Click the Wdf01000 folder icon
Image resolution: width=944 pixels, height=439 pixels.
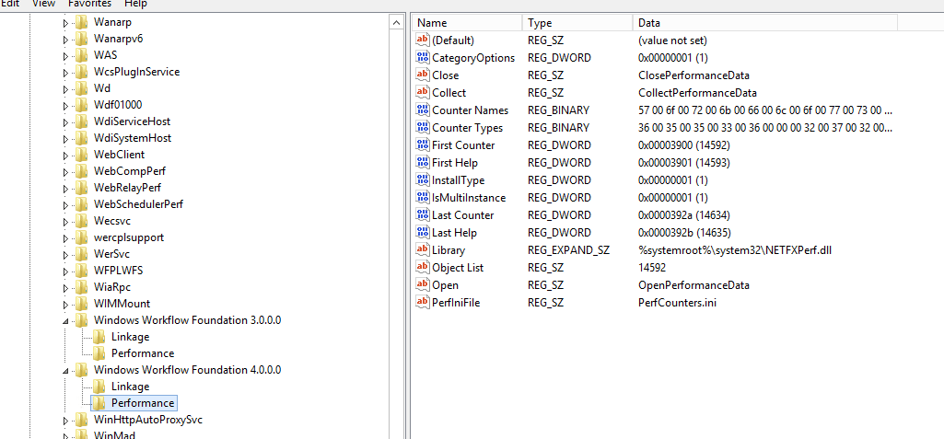tap(81, 105)
